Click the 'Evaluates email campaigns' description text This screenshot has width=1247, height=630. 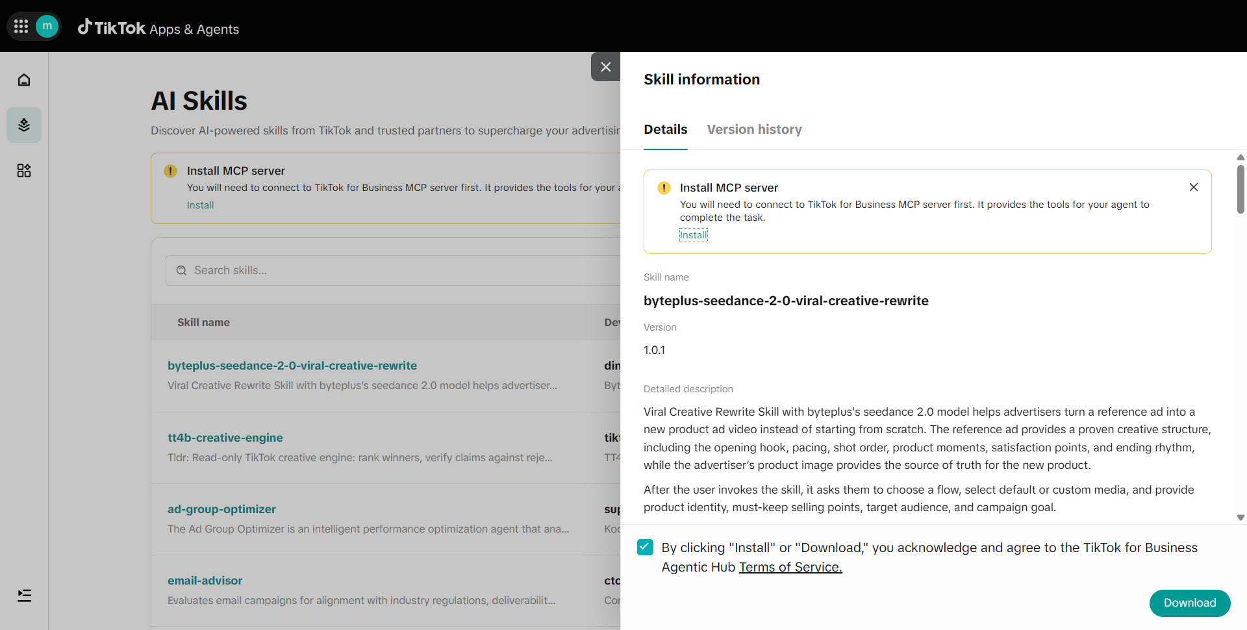pyautogui.click(x=362, y=600)
